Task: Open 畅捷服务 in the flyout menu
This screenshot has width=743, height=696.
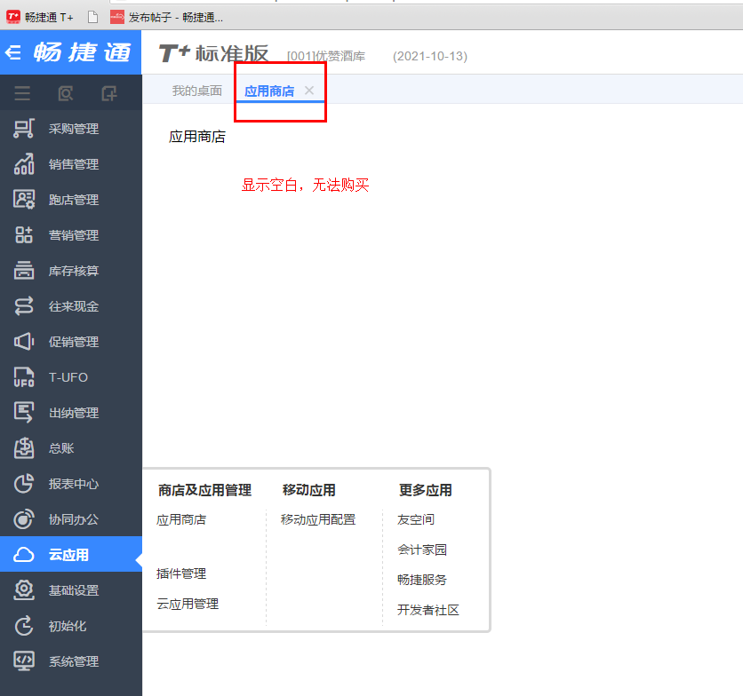Action: [422, 580]
